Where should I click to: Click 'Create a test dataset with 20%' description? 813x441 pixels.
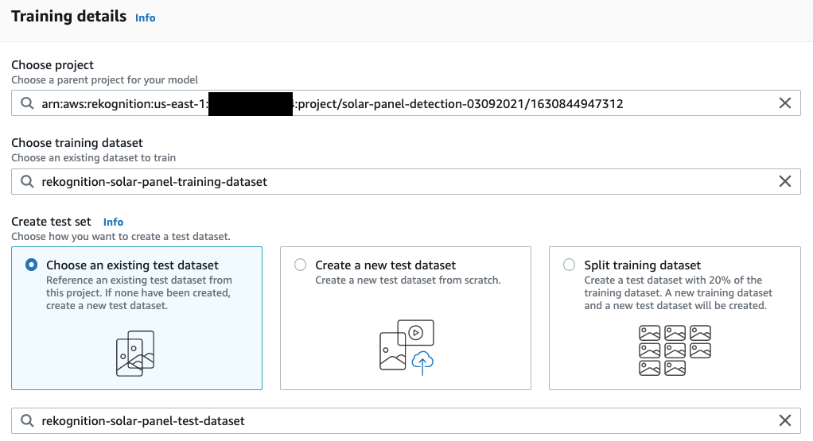click(679, 293)
